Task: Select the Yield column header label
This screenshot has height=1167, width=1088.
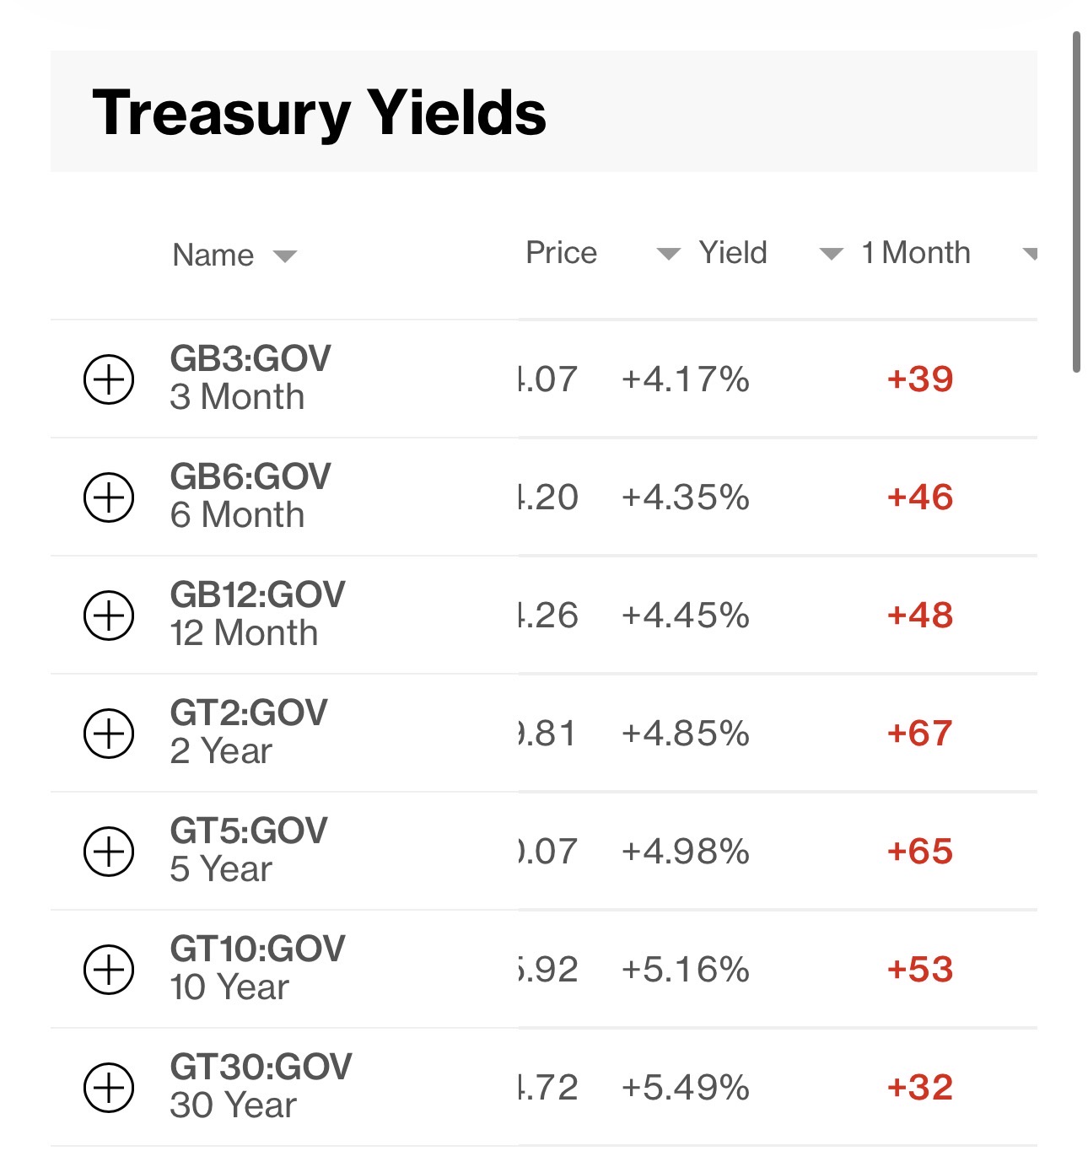Action: click(733, 253)
